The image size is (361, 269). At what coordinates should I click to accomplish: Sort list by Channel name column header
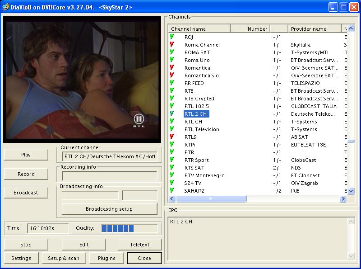tap(199, 29)
